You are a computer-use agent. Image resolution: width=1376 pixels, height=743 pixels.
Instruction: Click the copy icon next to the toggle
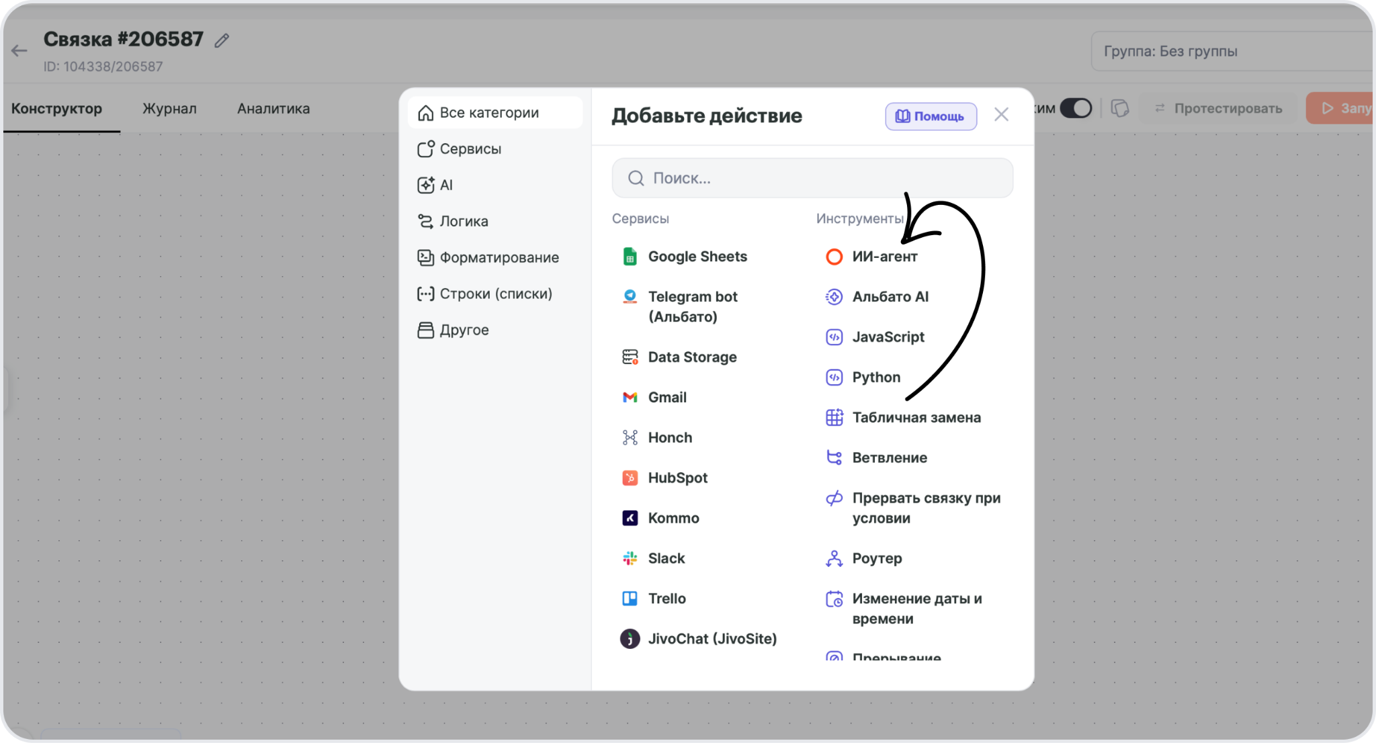point(1119,108)
